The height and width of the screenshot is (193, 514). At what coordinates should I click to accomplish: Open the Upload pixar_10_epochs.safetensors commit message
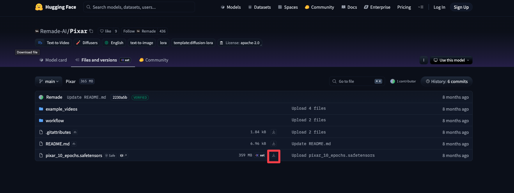[x=333, y=155]
